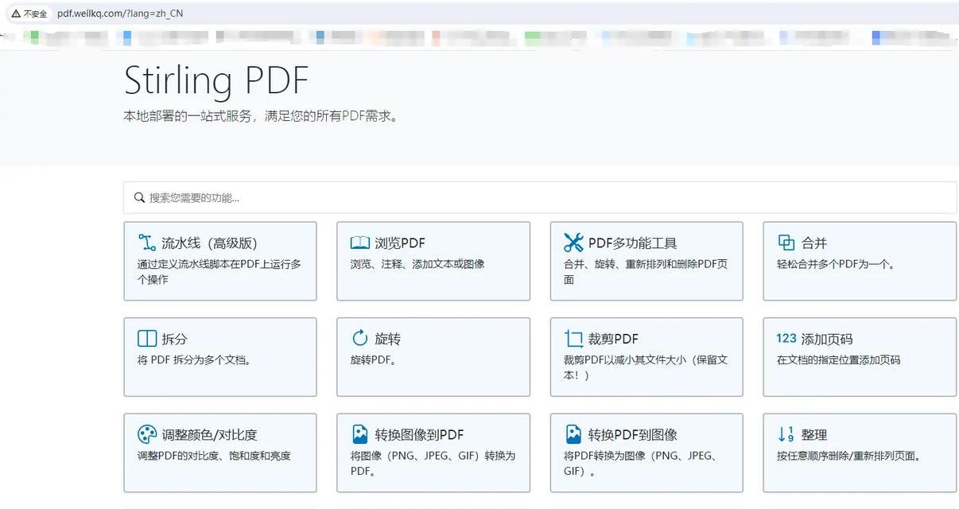Image resolution: width=959 pixels, height=509 pixels.
Task: Click the crop icon for 裁剪PDF
Action: pyautogui.click(x=573, y=339)
